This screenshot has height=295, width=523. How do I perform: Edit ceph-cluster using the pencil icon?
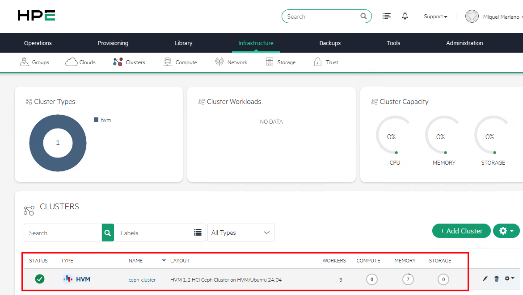pyautogui.click(x=485, y=278)
